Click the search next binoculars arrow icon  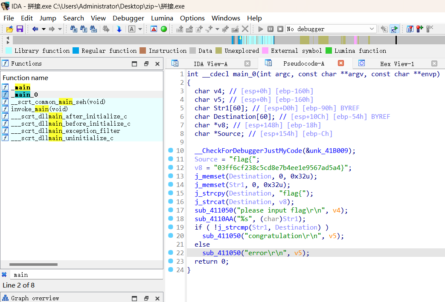[x=106, y=29]
